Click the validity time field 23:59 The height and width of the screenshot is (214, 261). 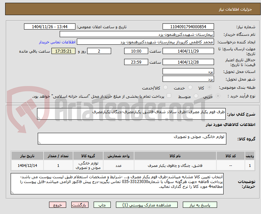[x=136, y=62]
